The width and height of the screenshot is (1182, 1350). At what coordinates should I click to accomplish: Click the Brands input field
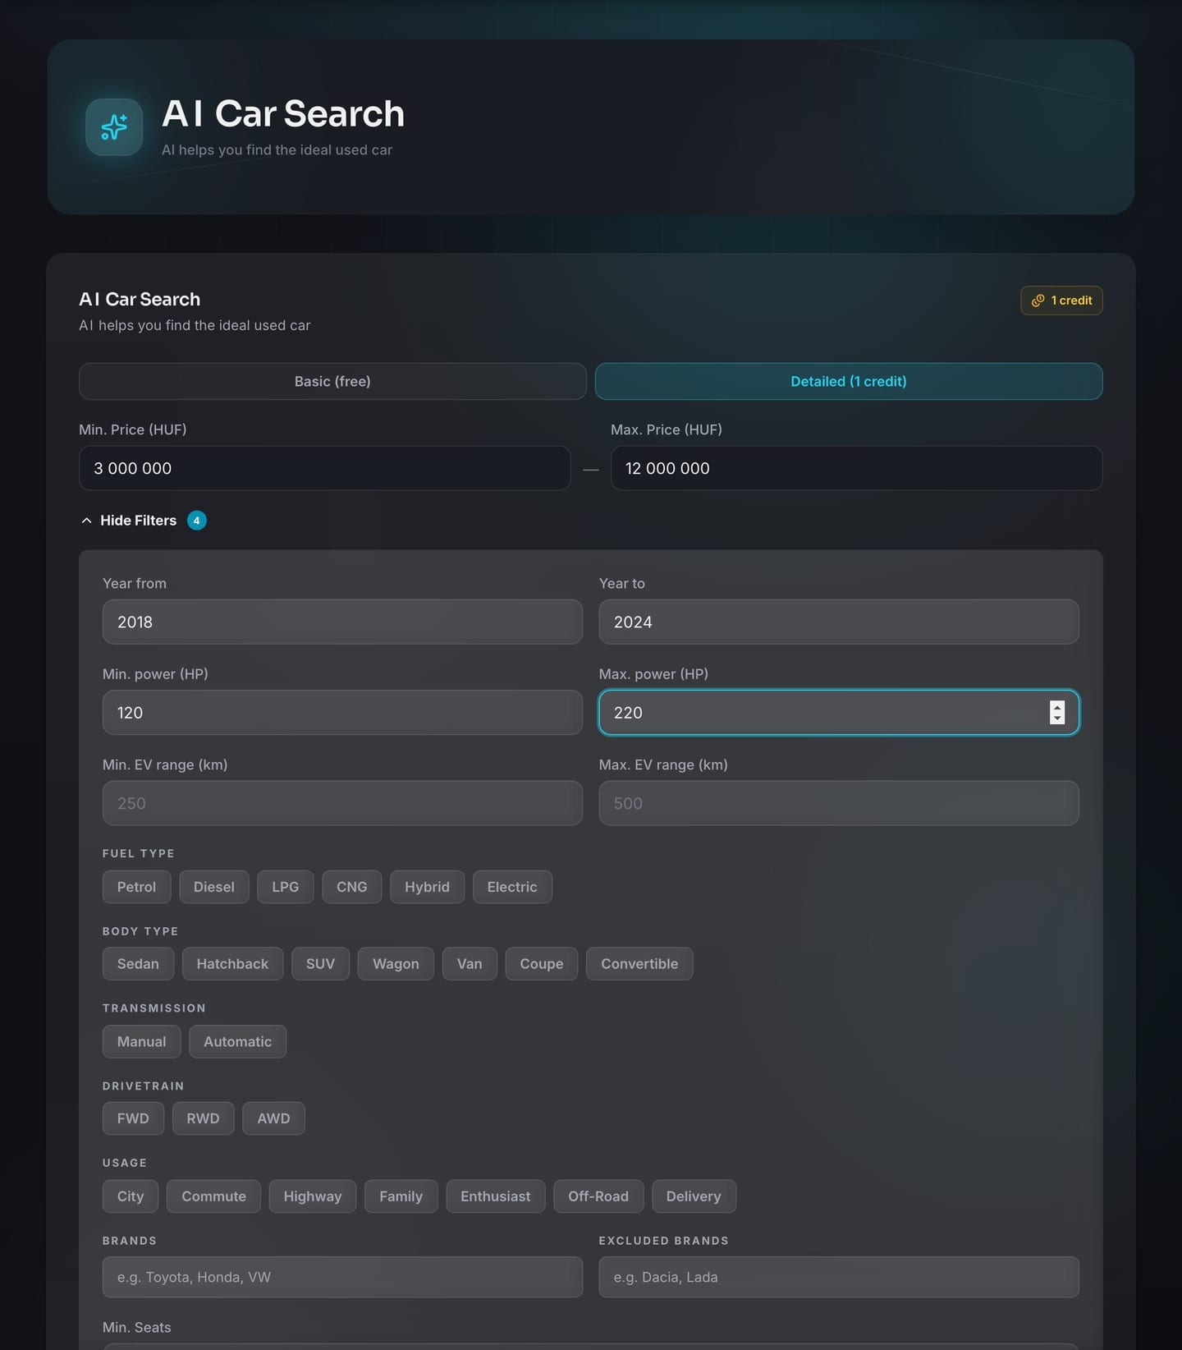342,1277
